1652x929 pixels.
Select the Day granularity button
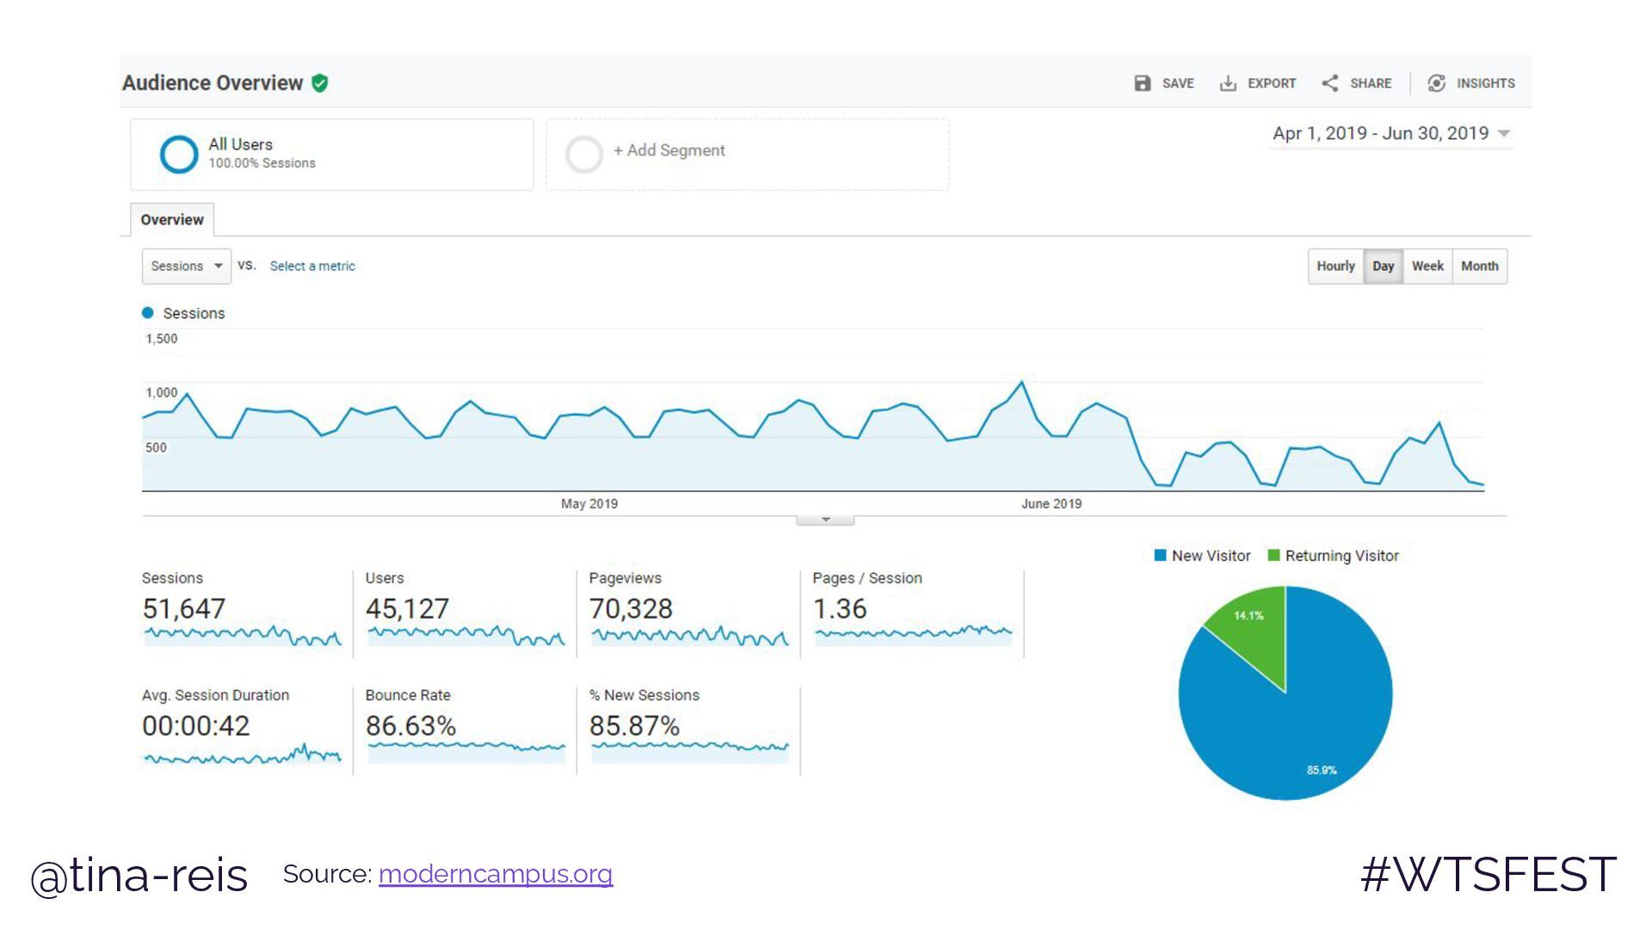[x=1383, y=267]
